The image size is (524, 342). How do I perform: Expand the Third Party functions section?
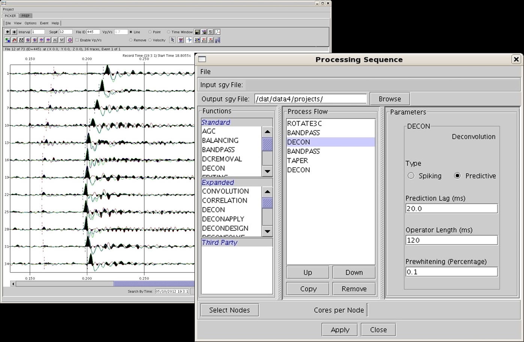[219, 242]
